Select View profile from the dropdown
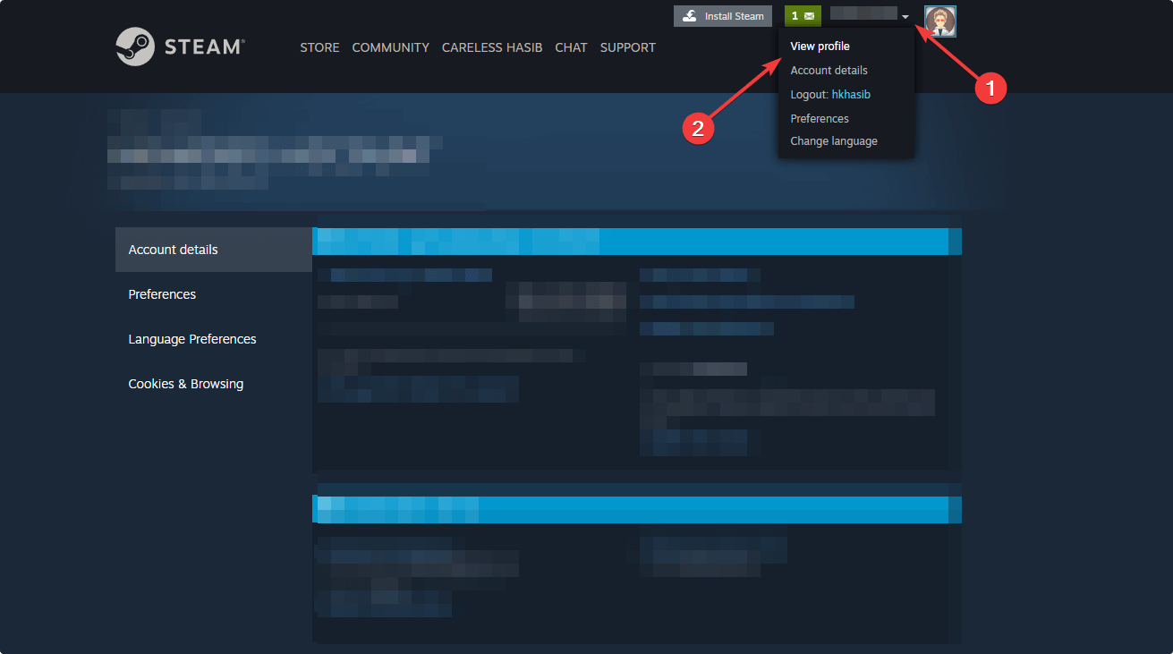Viewport: 1173px width, 654px height. 820,47
